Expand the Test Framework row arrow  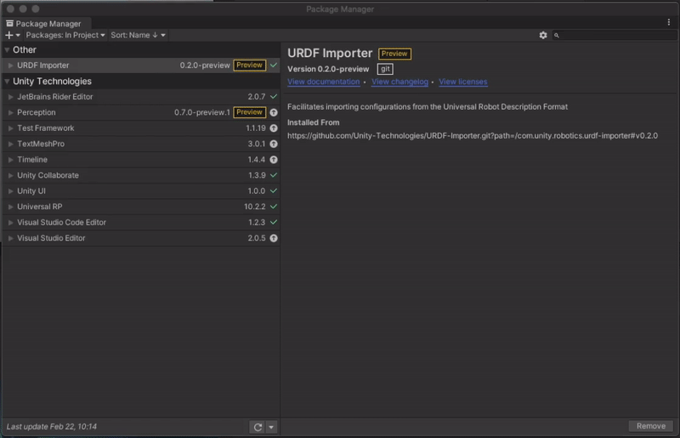(x=10, y=128)
